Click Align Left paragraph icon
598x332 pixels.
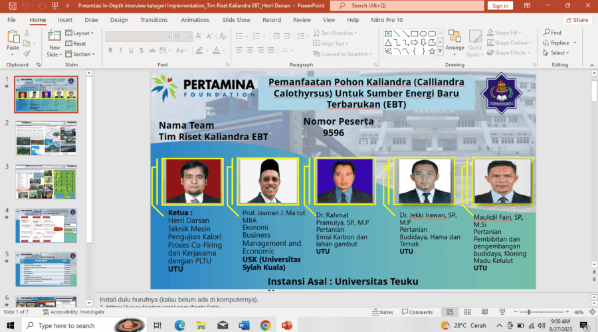coord(239,50)
